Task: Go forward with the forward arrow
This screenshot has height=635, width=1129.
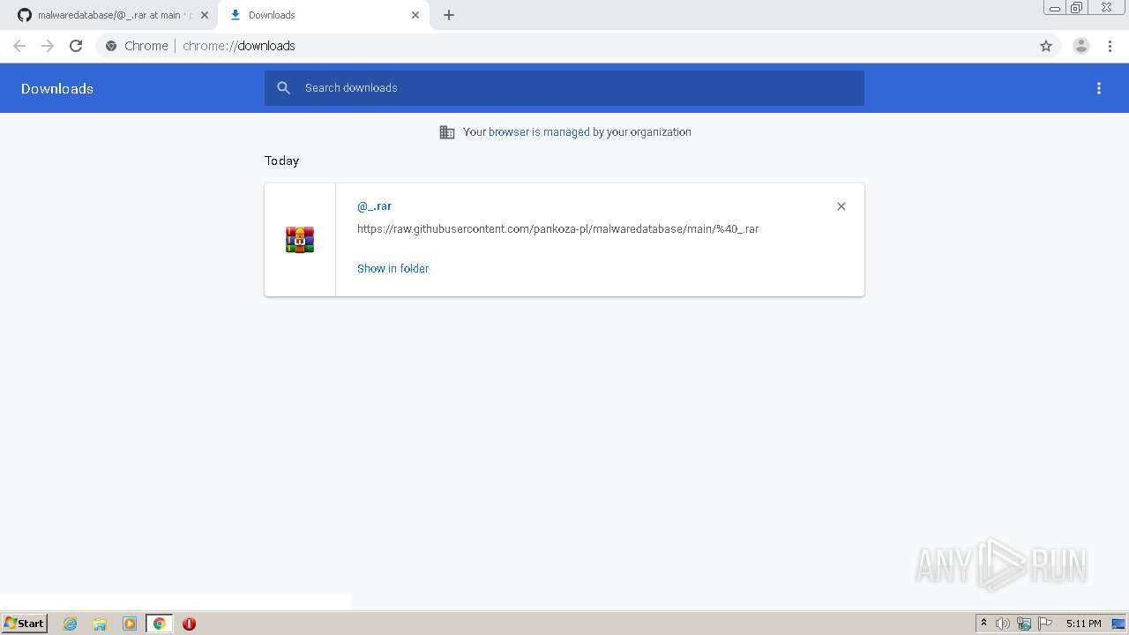Action: coord(48,46)
